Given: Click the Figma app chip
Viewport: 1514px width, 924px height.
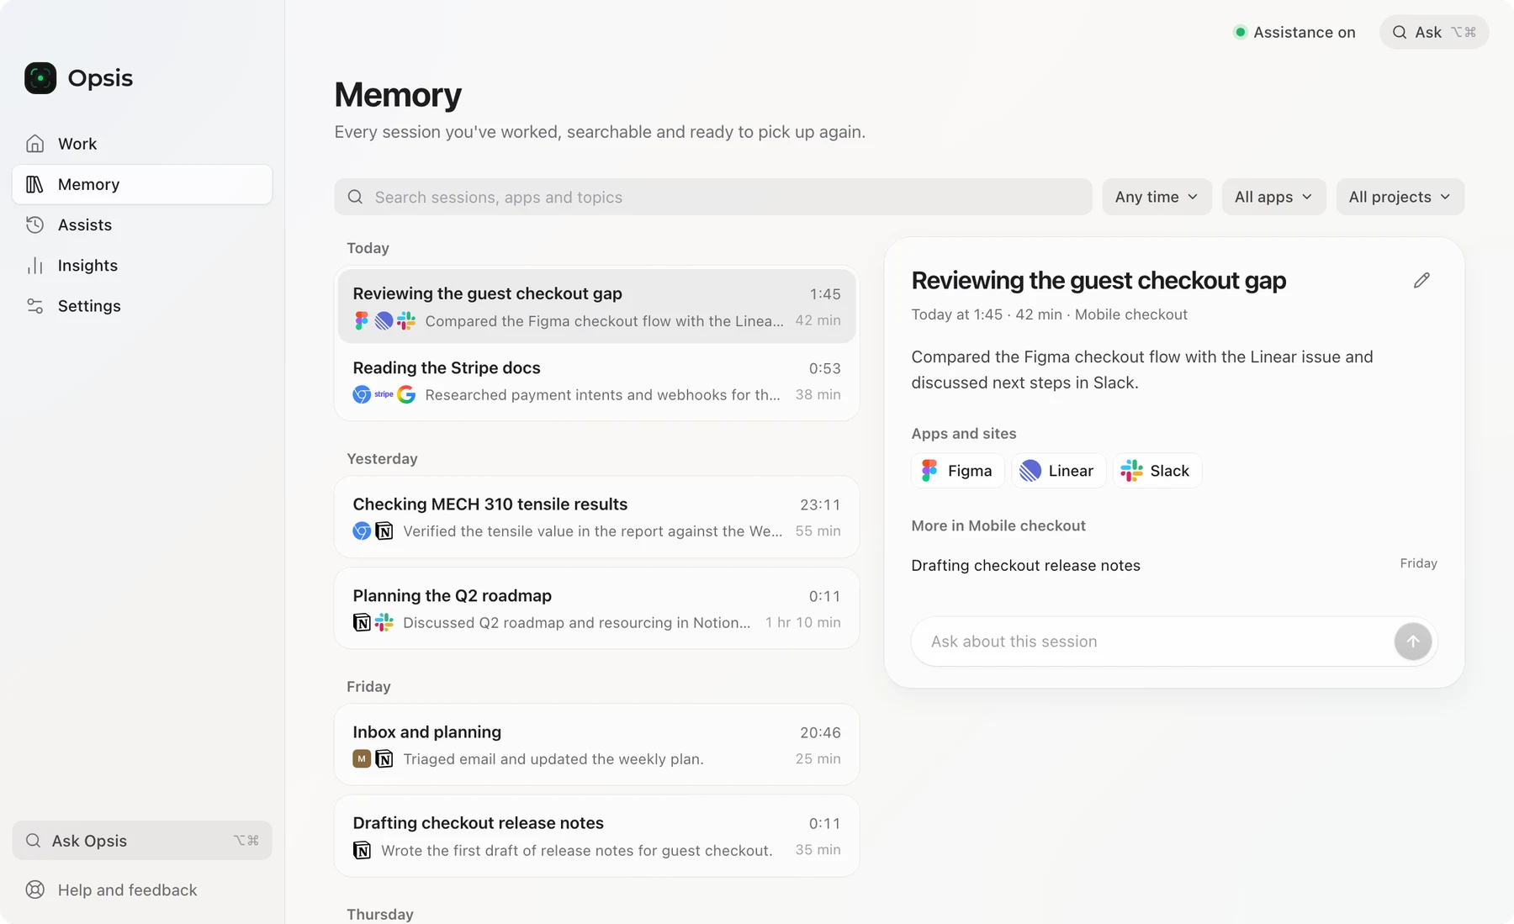Looking at the screenshot, I should click(x=958, y=471).
